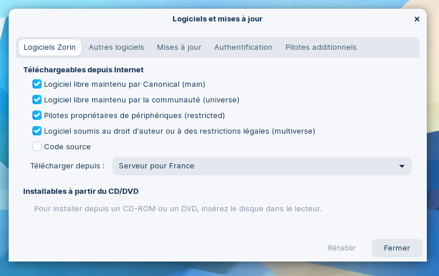The image size is (439, 276).
Task: Open the Autres logiciels tab
Action: click(116, 47)
